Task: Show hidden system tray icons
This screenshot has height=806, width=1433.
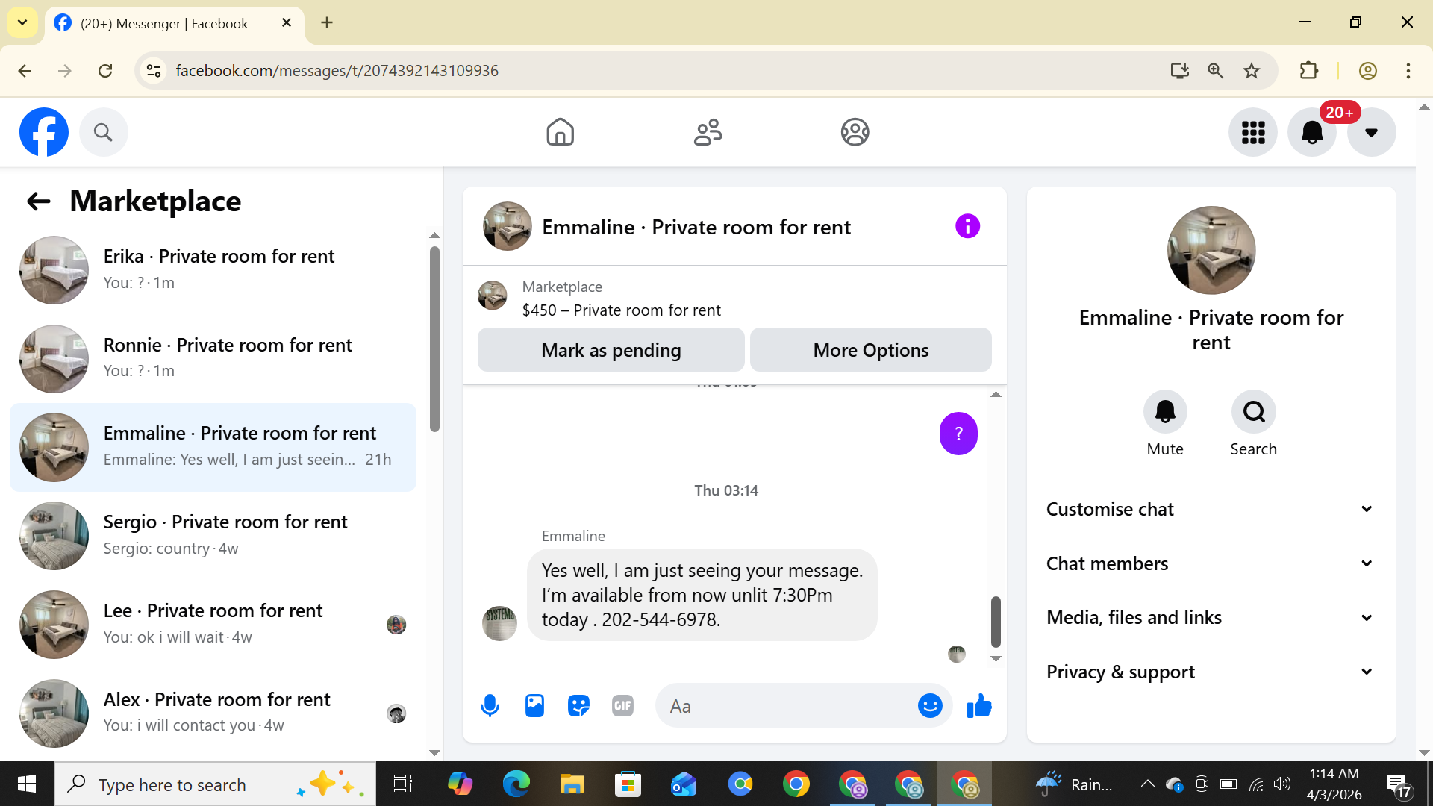Action: coord(1147,784)
